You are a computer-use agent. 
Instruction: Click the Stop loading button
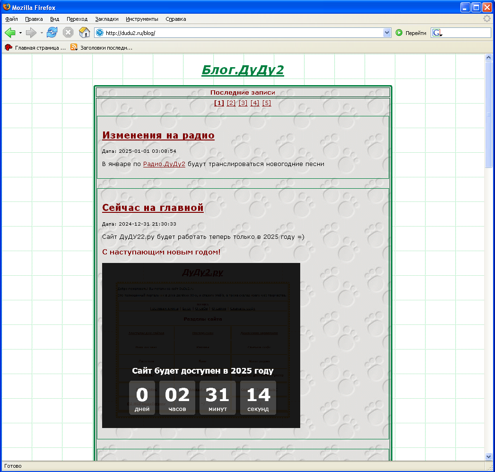pyautogui.click(x=68, y=33)
